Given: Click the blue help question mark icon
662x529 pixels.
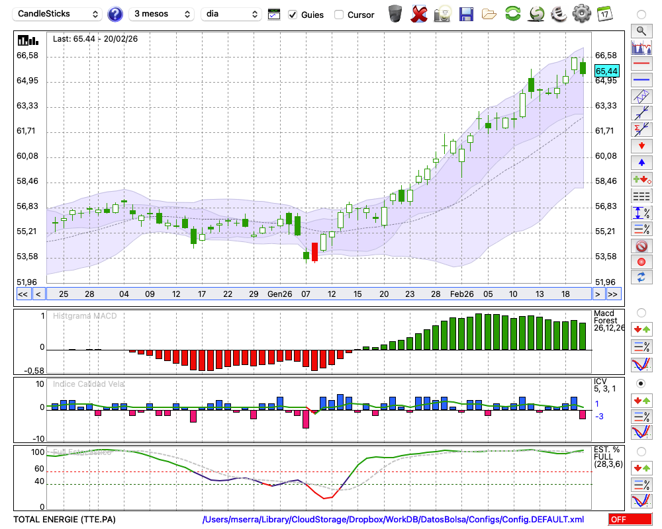Looking at the screenshot, I should 115,15.
